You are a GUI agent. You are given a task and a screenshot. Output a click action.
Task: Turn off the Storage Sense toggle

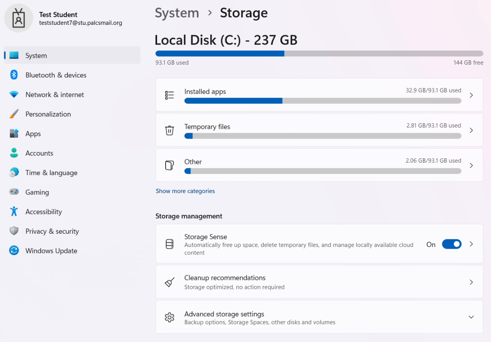click(x=452, y=244)
